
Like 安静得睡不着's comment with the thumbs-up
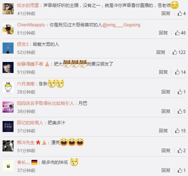point(180,72)
